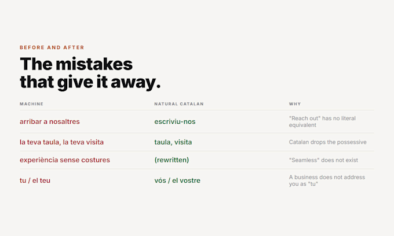The height and width of the screenshot is (236, 394).
Task: Click the green text "taula, visita"
Action: point(173,142)
